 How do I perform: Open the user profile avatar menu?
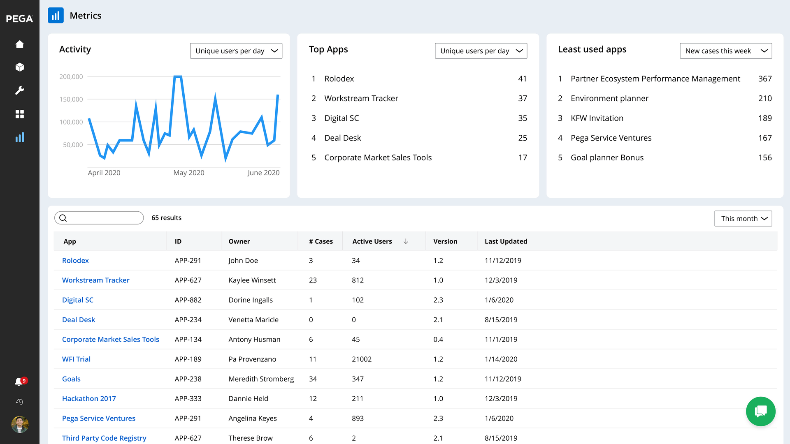click(20, 425)
